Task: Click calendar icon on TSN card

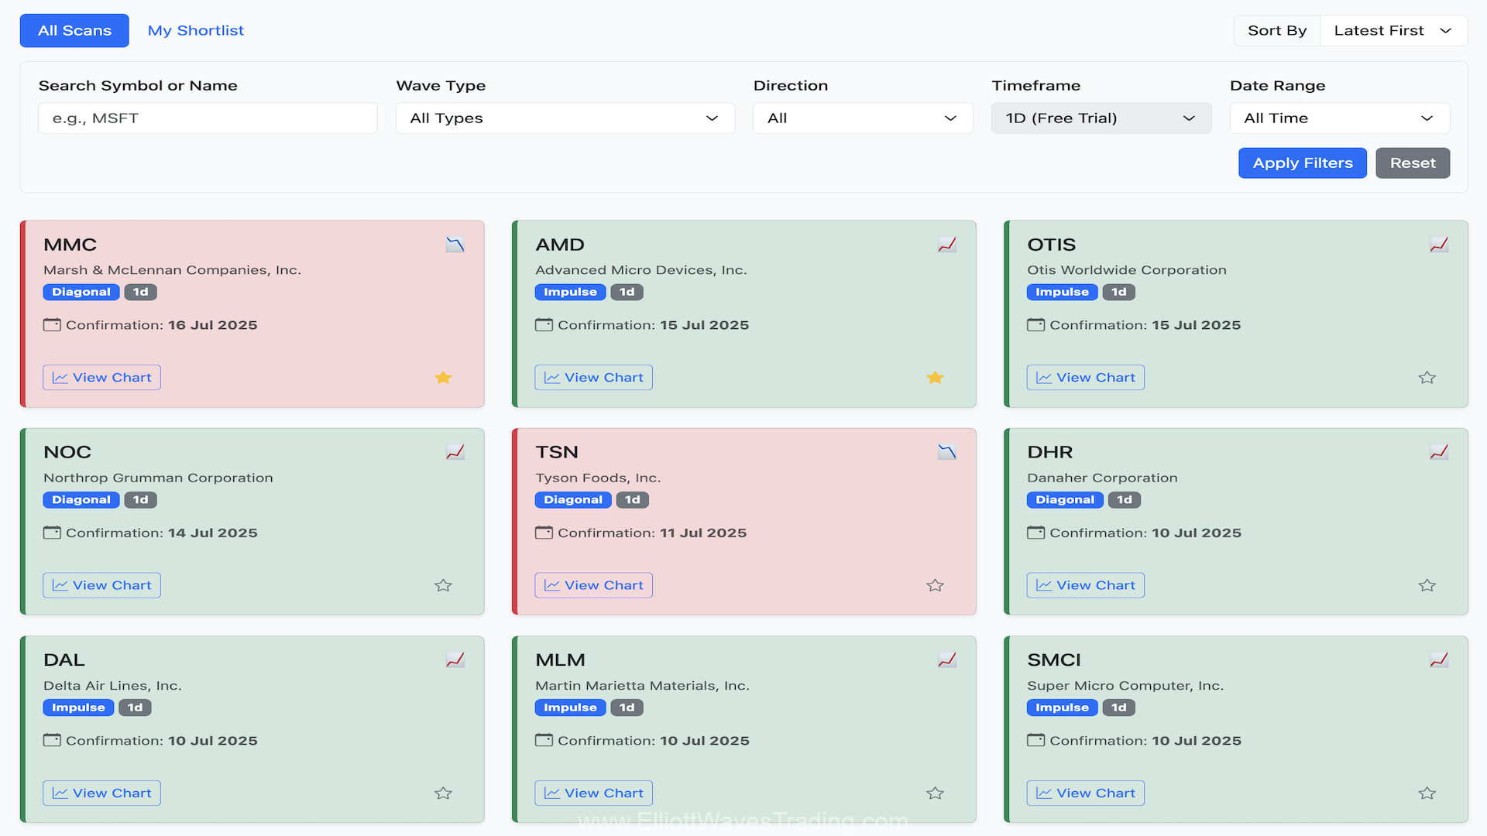Action: tap(544, 533)
